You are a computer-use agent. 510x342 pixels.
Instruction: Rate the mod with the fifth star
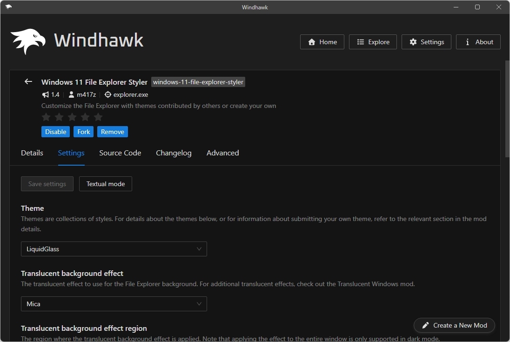point(98,117)
